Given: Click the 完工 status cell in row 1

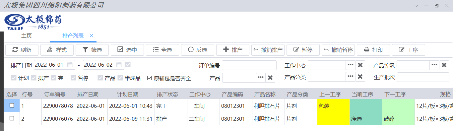Looking at the screenshot, I should 171,106.
